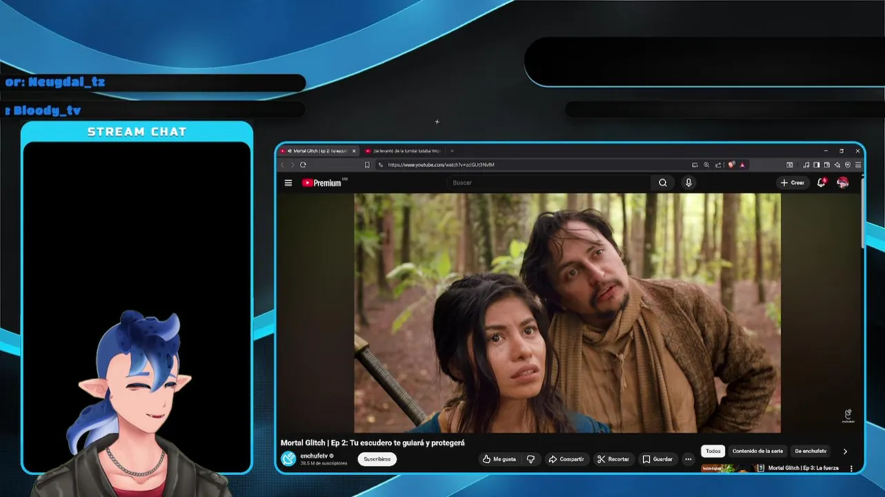The width and height of the screenshot is (885, 497).
Task: Open the Brave Shields lion icon
Action: [x=731, y=165]
